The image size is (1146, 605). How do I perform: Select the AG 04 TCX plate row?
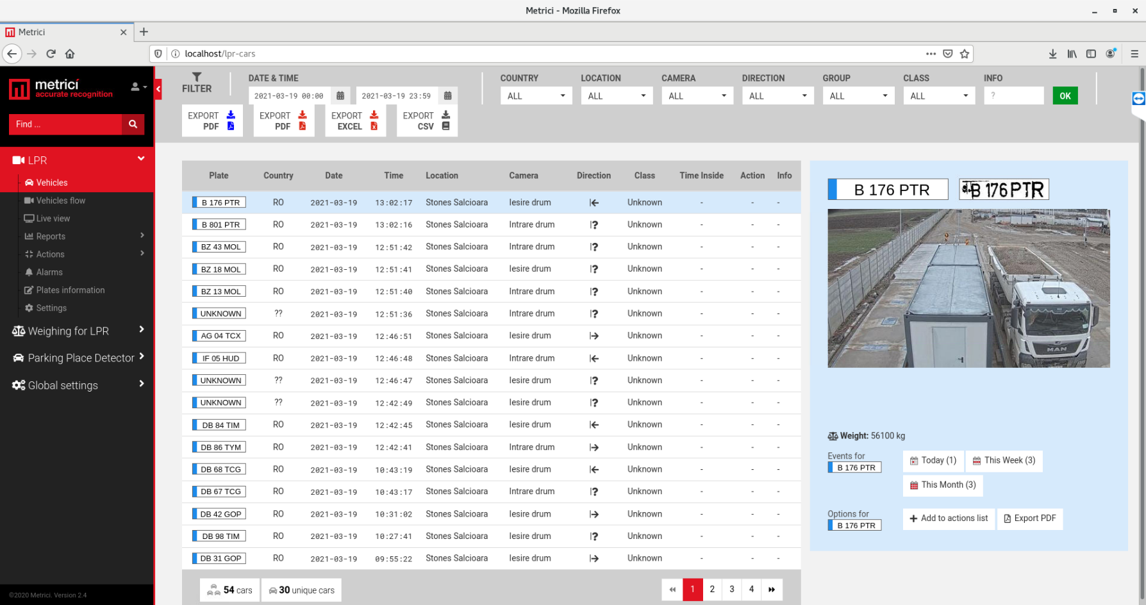click(492, 336)
